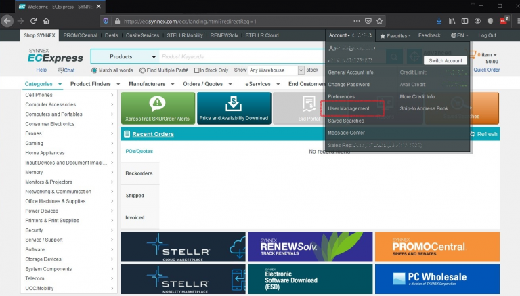Open the Deals tab

click(x=112, y=35)
